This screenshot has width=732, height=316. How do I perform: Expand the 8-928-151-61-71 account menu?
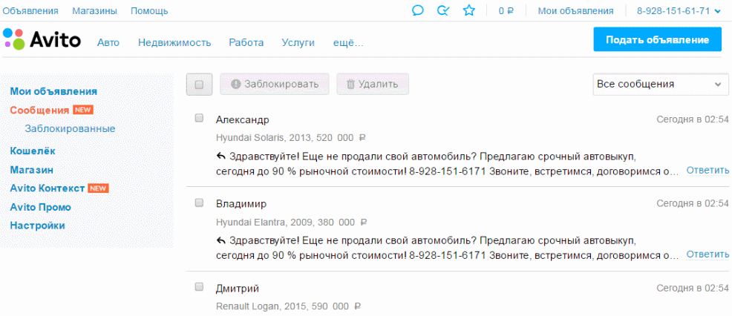[x=679, y=10]
